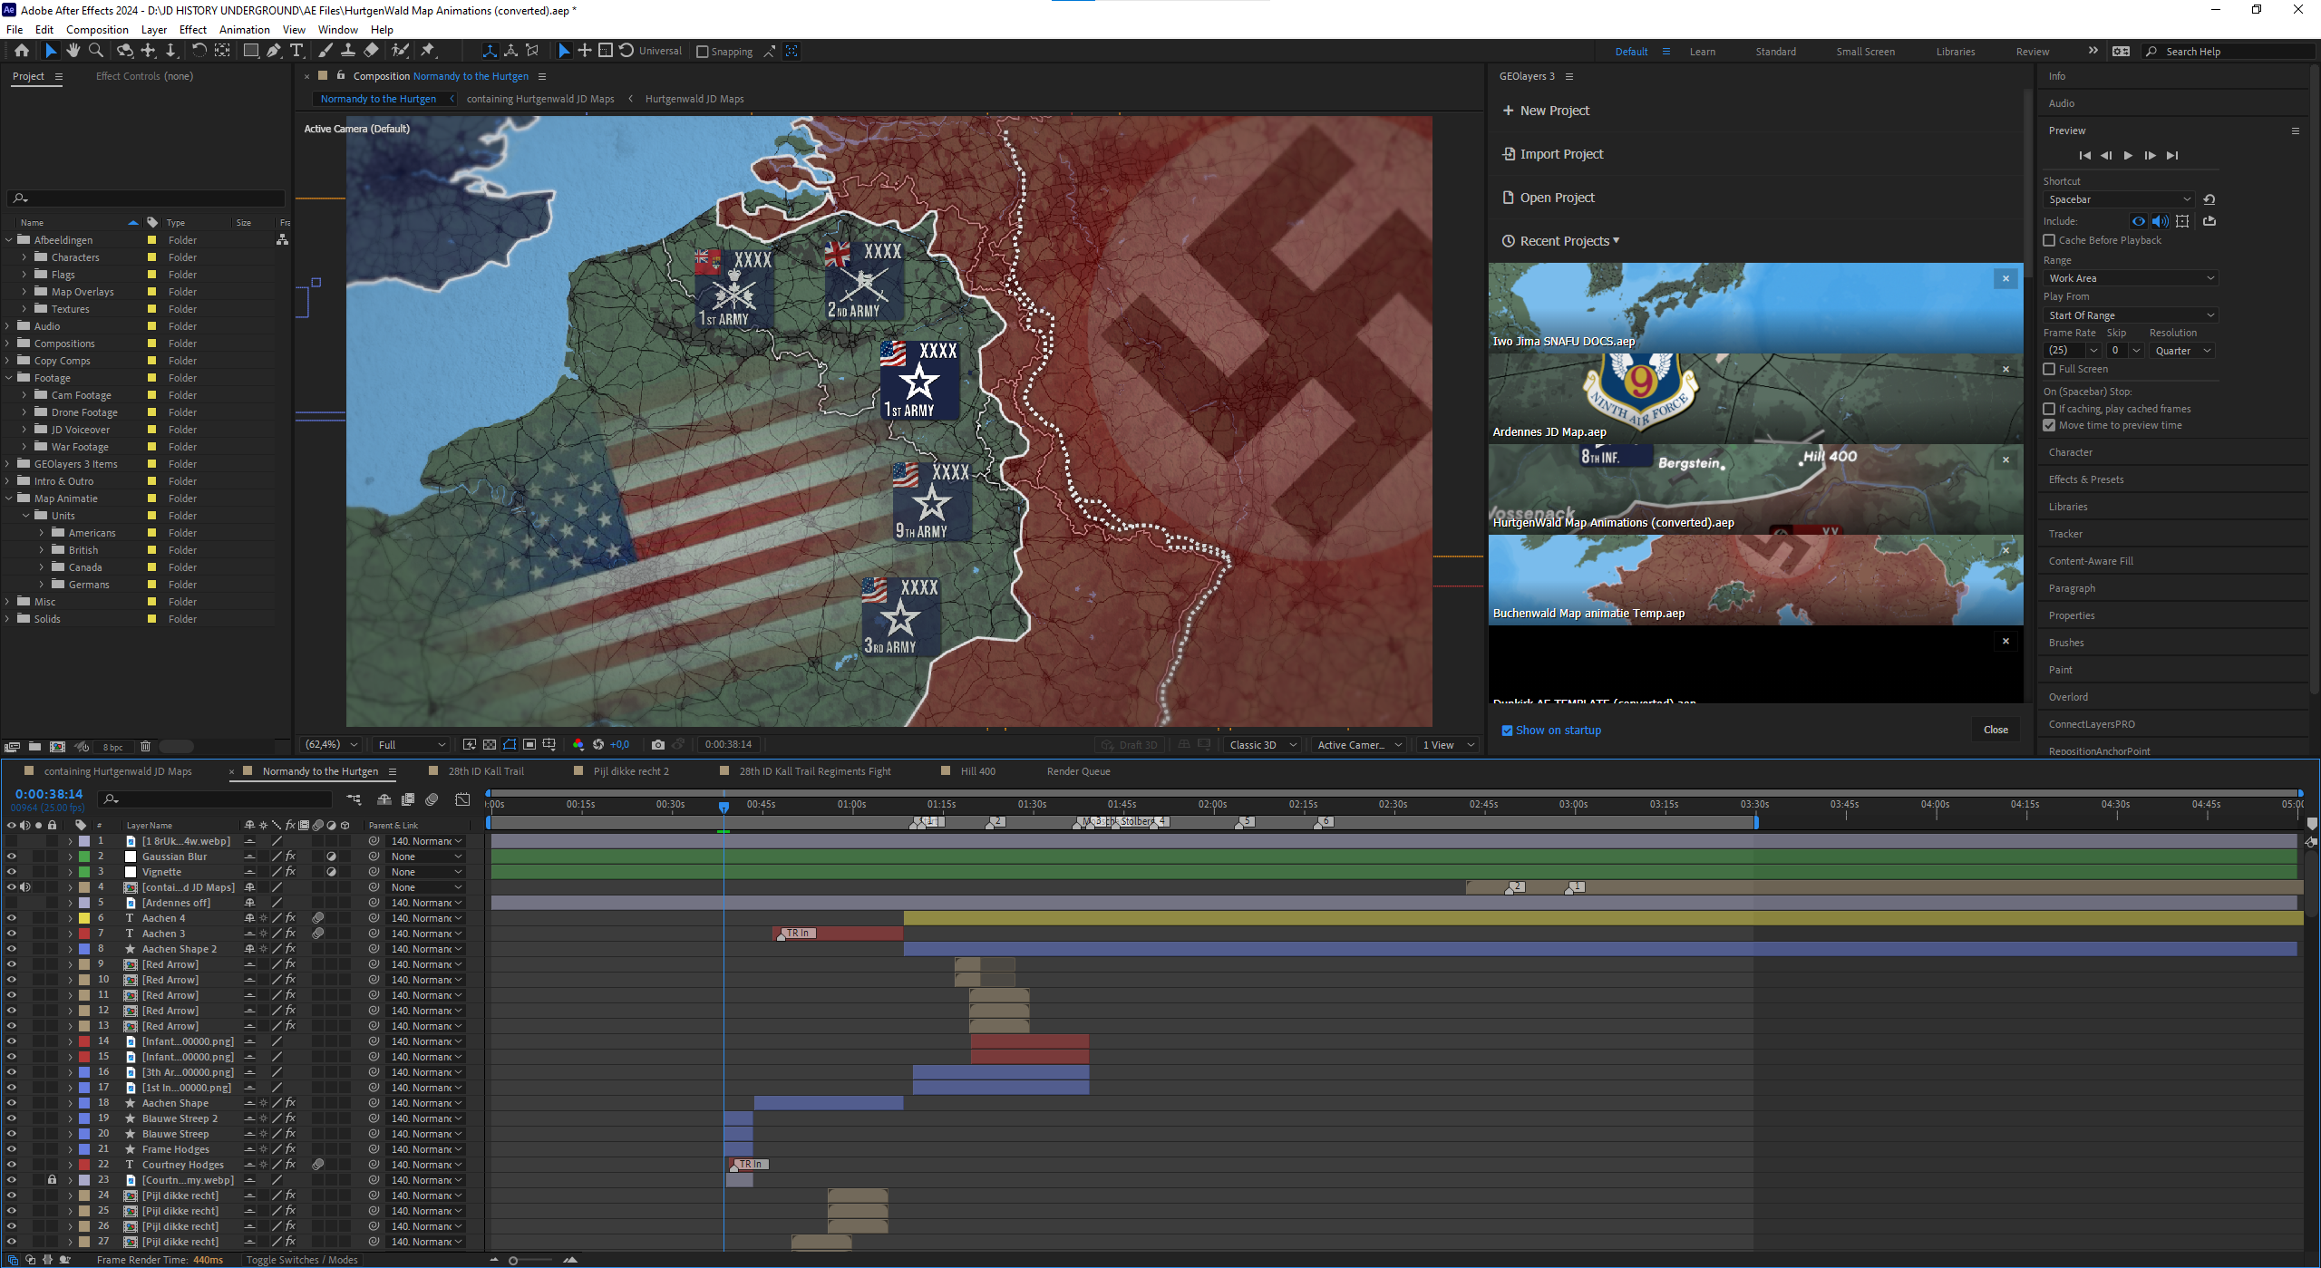Enable Motion Blur for the composition timeline
Viewport: 2321px width, 1268px height.
(x=432, y=799)
